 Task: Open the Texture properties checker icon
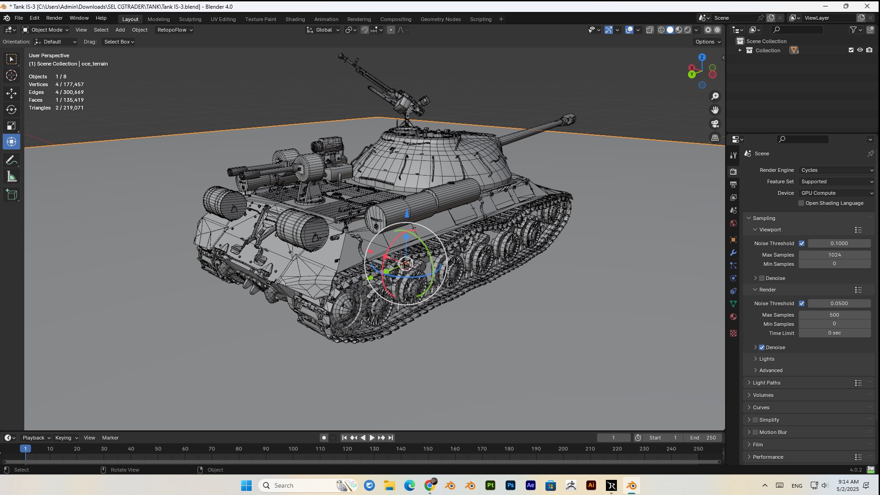pos(733,333)
